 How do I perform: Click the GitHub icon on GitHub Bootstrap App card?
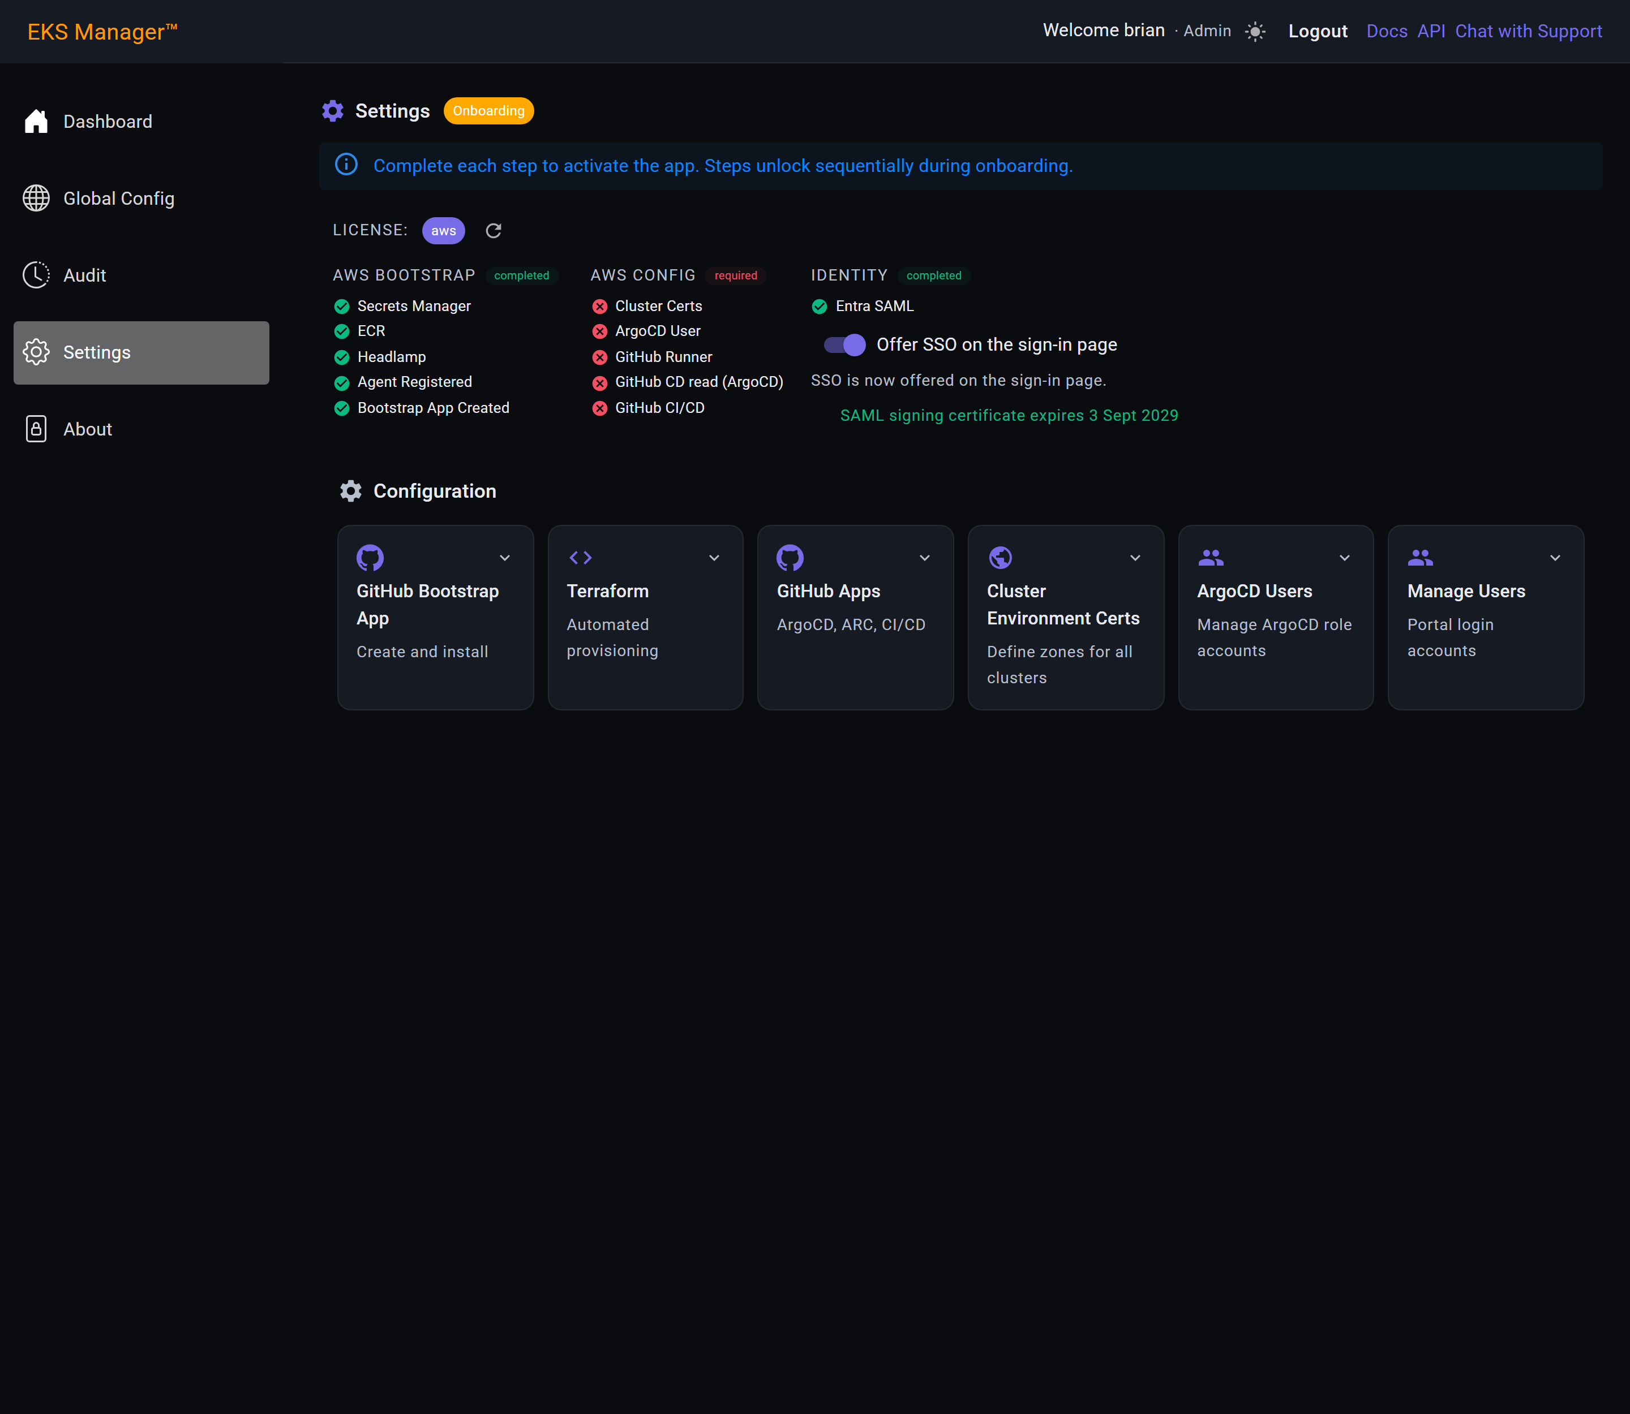click(x=370, y=558)
